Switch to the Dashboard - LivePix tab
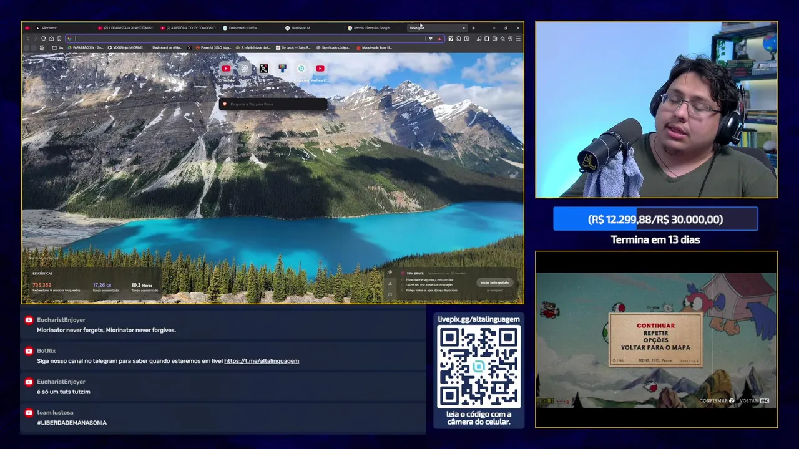Screen dimensions: 799x449 tap(250, 28)
